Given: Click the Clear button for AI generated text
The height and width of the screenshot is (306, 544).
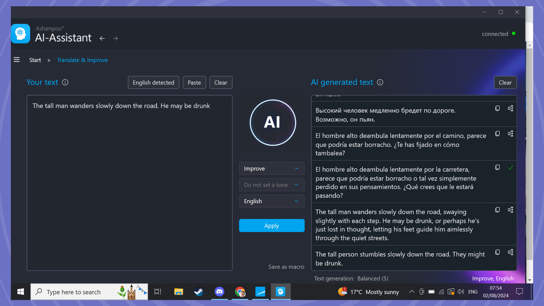Looking at the screenshot, I should [505, 82].
